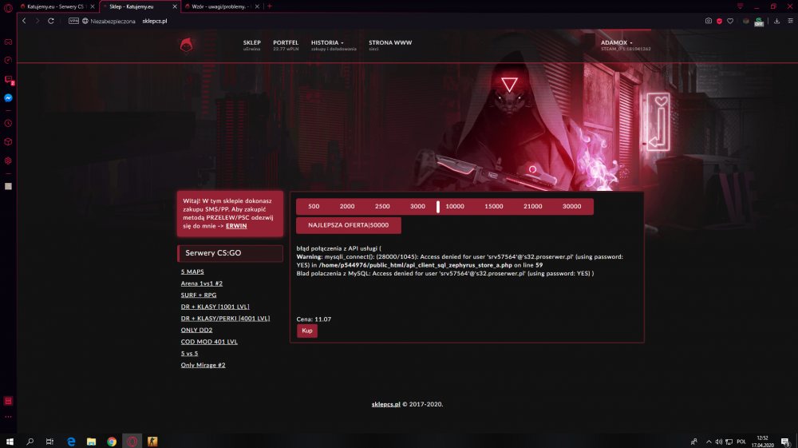The height and width of the screenshot is (448, 798).
Task: Open History clock icon in sidebar
Action: click(8, 124)
